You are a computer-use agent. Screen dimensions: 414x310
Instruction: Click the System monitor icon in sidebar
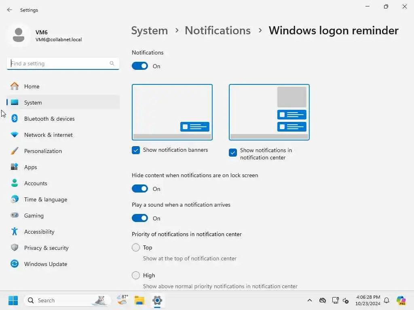(15, 102)
